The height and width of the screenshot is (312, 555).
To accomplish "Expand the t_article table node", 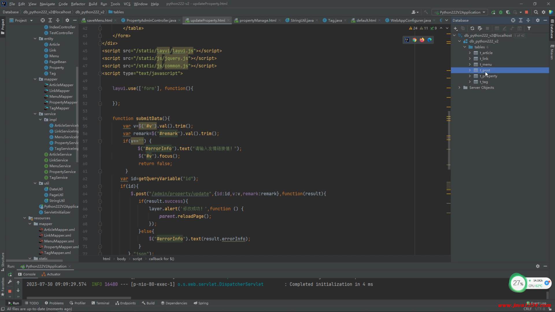I will click(x=470, y=53).
